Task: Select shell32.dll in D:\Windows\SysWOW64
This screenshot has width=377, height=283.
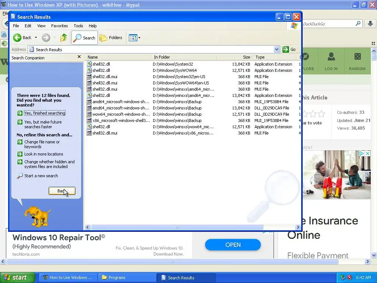Action: (x=101, y=70)
